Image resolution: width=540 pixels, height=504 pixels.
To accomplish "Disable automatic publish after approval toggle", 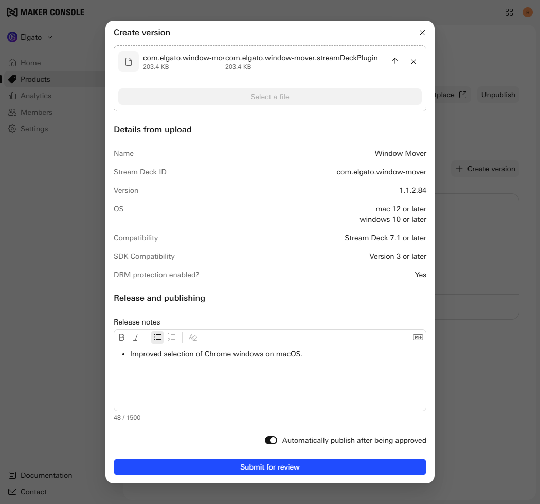I will tap(271, 440).
